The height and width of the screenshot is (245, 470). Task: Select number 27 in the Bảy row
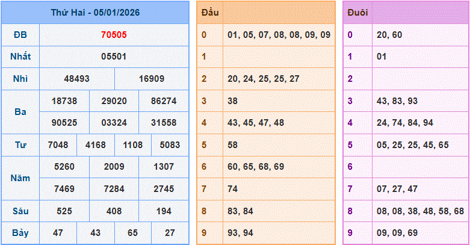pyautogui.click(x=170, y=233)
